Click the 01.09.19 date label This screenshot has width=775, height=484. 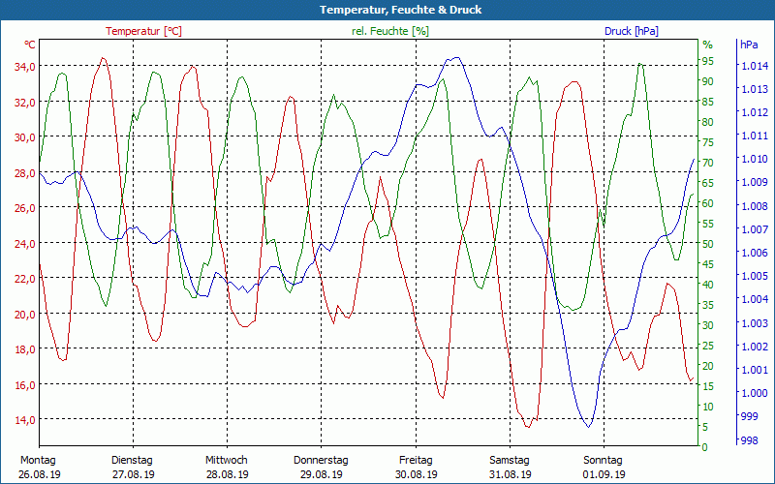pyautogui.click(x=604, y=474)
